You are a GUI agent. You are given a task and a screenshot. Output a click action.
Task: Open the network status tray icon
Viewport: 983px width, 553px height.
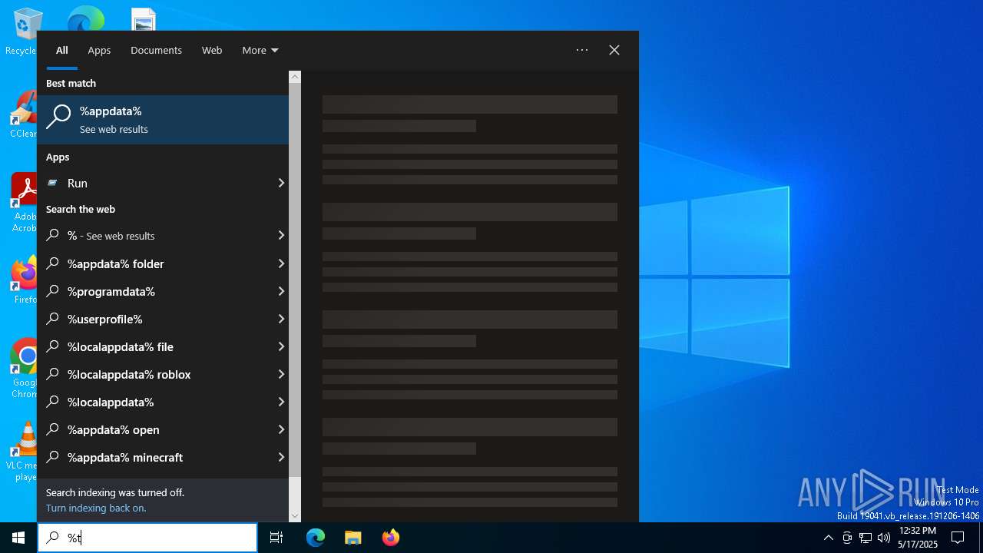[x=866, y=538]
